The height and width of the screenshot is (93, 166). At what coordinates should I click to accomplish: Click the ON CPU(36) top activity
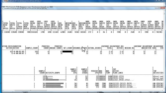coord(158,83)
